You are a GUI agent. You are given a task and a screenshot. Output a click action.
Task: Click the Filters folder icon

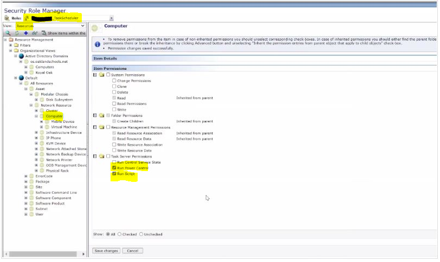tap(16, 45)
